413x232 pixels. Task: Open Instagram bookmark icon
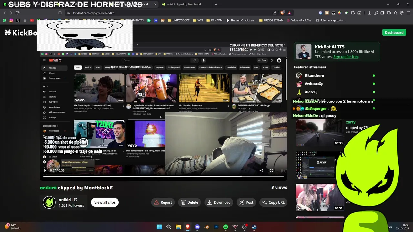(11, 20)
